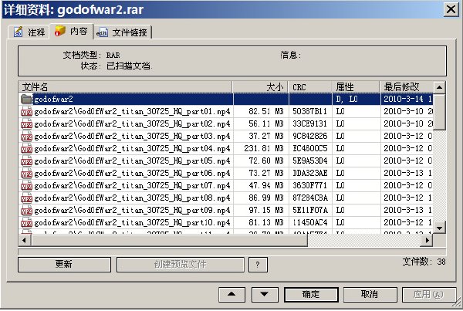The width and height of the screenshot is (463, 311).
Task: Click the 创建预览文件 button
Action: [181, 264]
